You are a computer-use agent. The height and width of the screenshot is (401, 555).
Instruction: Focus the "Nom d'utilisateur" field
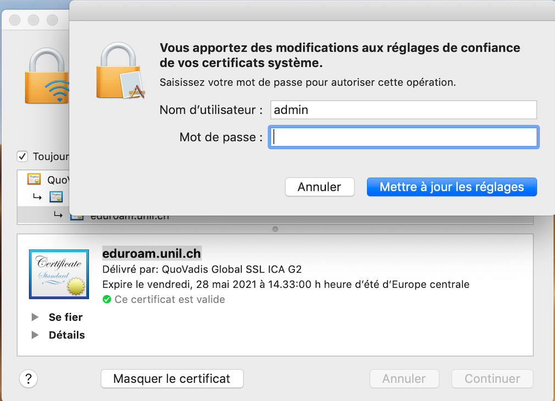[403, 110]
